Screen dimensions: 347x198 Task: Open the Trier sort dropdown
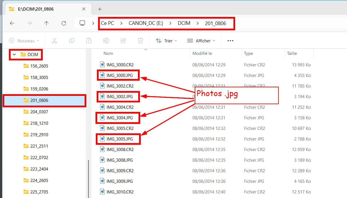166,41
